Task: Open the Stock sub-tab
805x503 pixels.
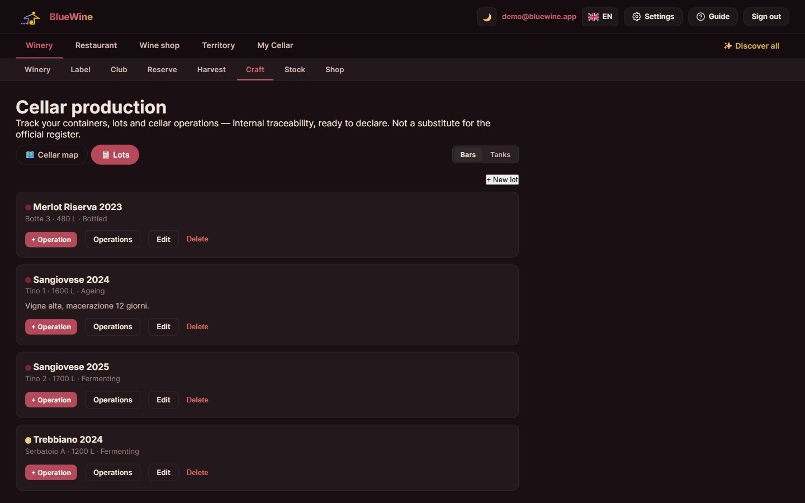Action: 295,69
